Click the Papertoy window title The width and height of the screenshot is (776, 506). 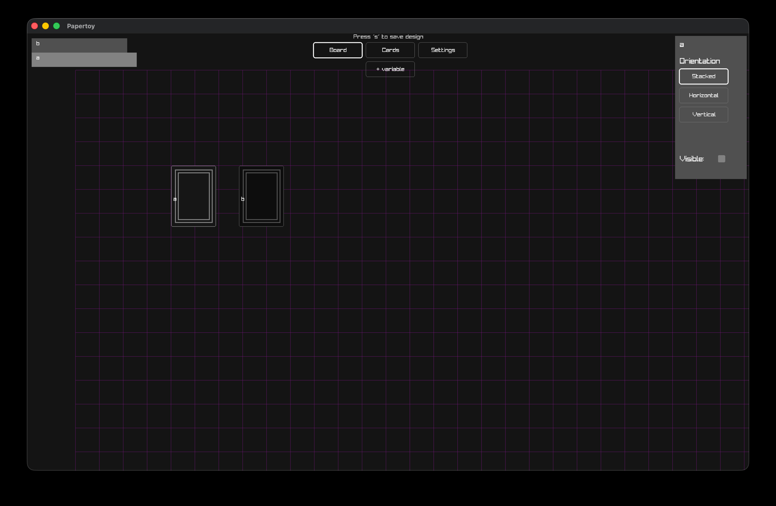click(81, 26)
